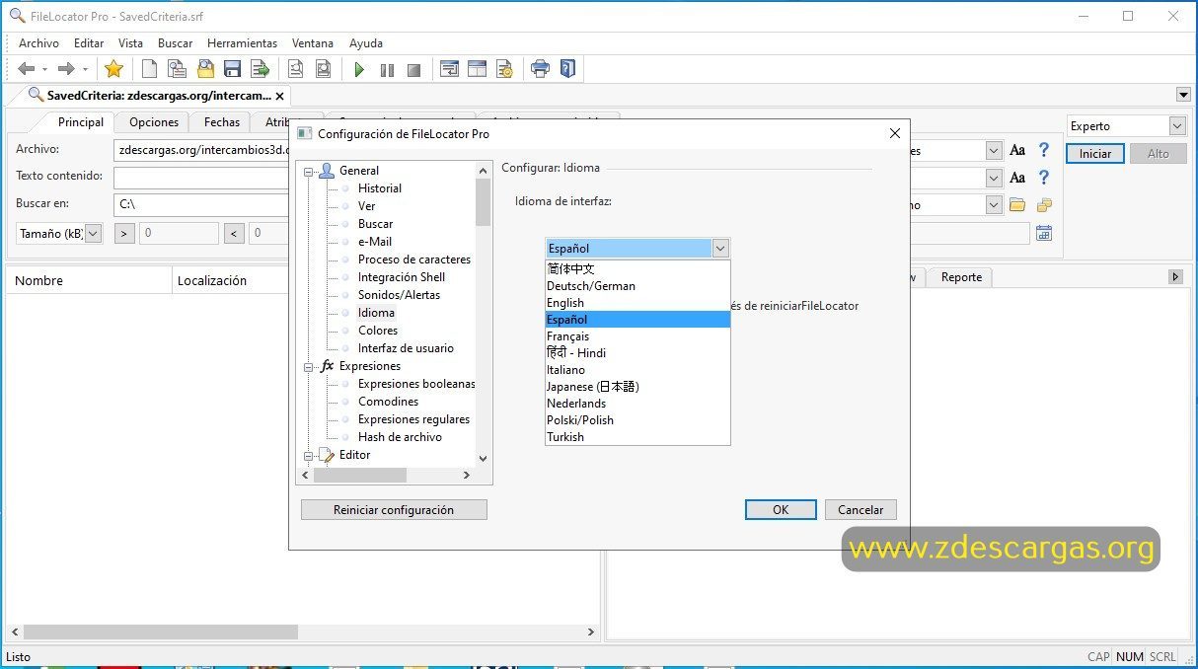Click the window-with-arrow layout toolbar icon
Screen dimensions: 1198x669
(449, 69)
